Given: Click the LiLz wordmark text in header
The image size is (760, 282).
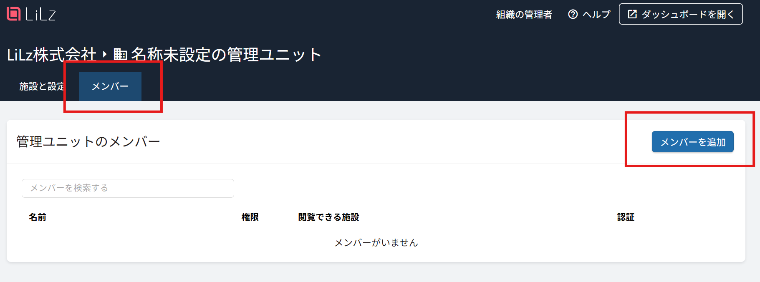Looking at the screenshot, I should [x=40, y=15].
